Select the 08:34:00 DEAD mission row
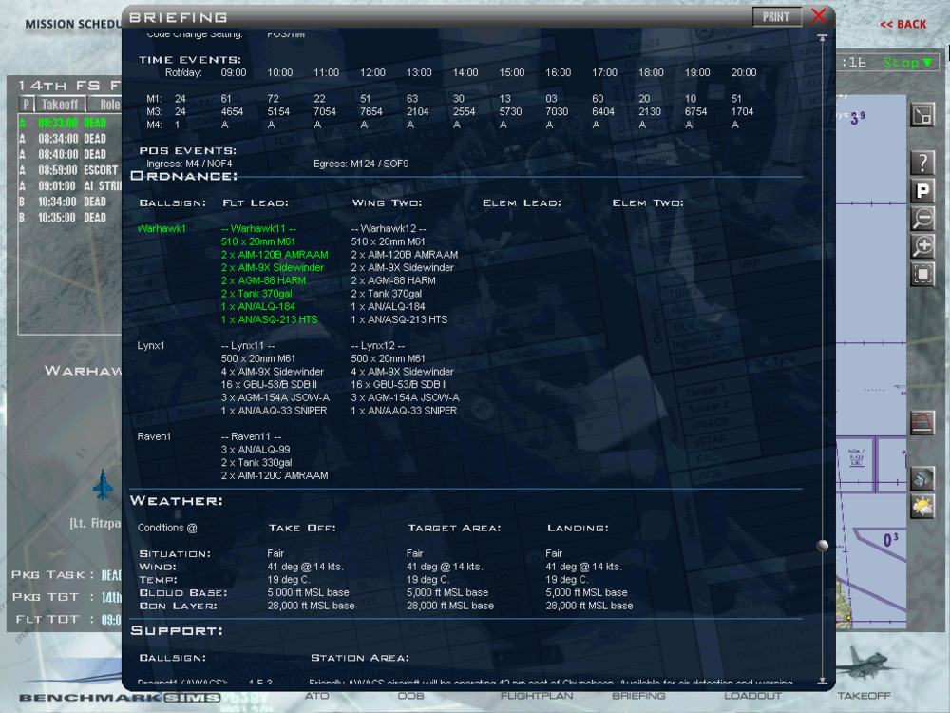Image resolution: width=950 pixels, height=713 pixels. click(62, 139)
